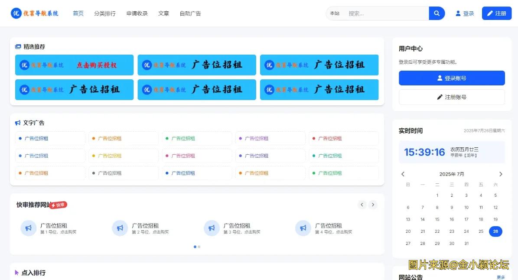Go to previous month with calendar left chevron
The width and height of the screenshot is (518, 280).
(403, 174)
